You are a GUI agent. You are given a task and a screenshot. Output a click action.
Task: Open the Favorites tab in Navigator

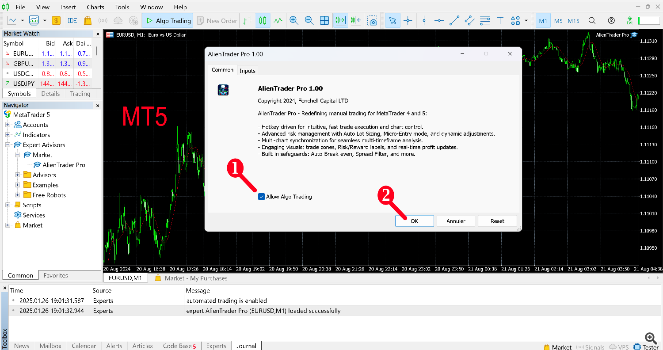pos(56,275)
